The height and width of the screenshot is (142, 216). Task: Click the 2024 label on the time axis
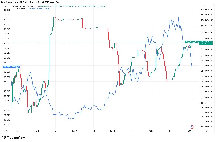(x=112, y=131)
